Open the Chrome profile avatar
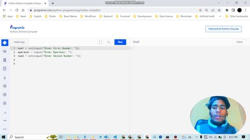This screenshot has height=140, width=250. click(239, 10)
